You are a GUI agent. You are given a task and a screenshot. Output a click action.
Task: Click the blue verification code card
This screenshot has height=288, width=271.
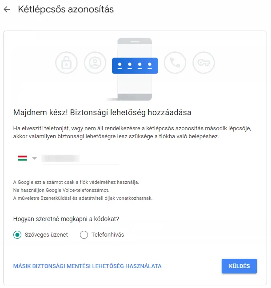tap(135, 66)
